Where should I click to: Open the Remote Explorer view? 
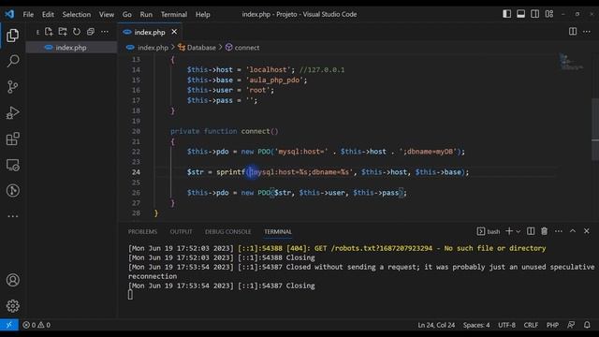tap(12, 165)
